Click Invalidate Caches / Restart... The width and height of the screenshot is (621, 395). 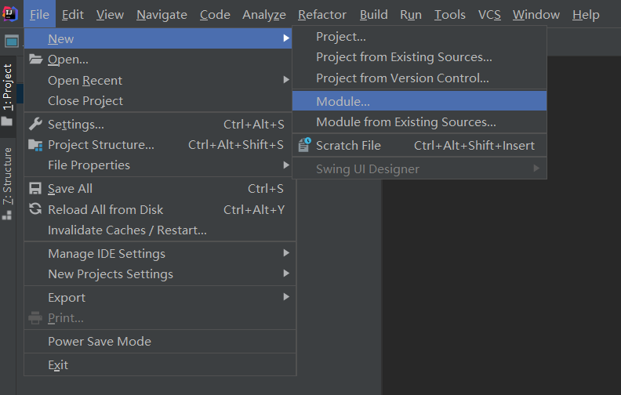[127, 230]
